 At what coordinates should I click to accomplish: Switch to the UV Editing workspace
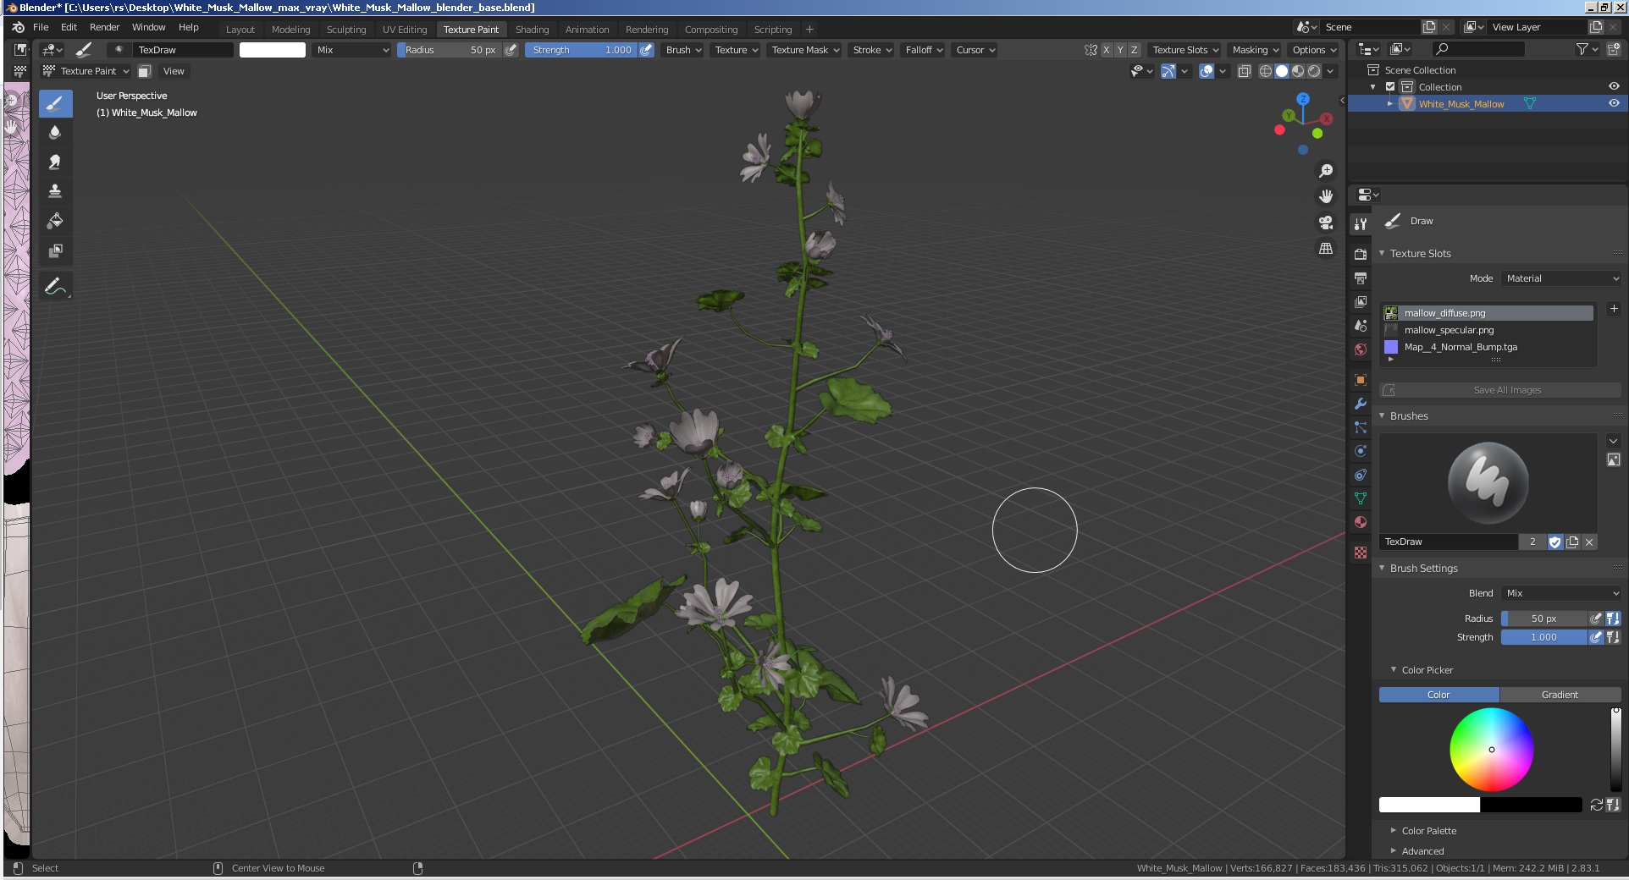click(405, 30)
